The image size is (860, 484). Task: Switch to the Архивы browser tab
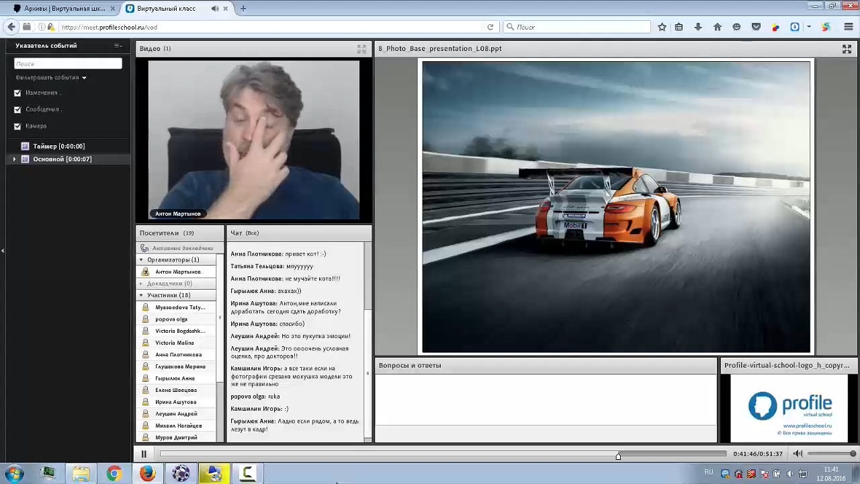click(x=62, y=9)
